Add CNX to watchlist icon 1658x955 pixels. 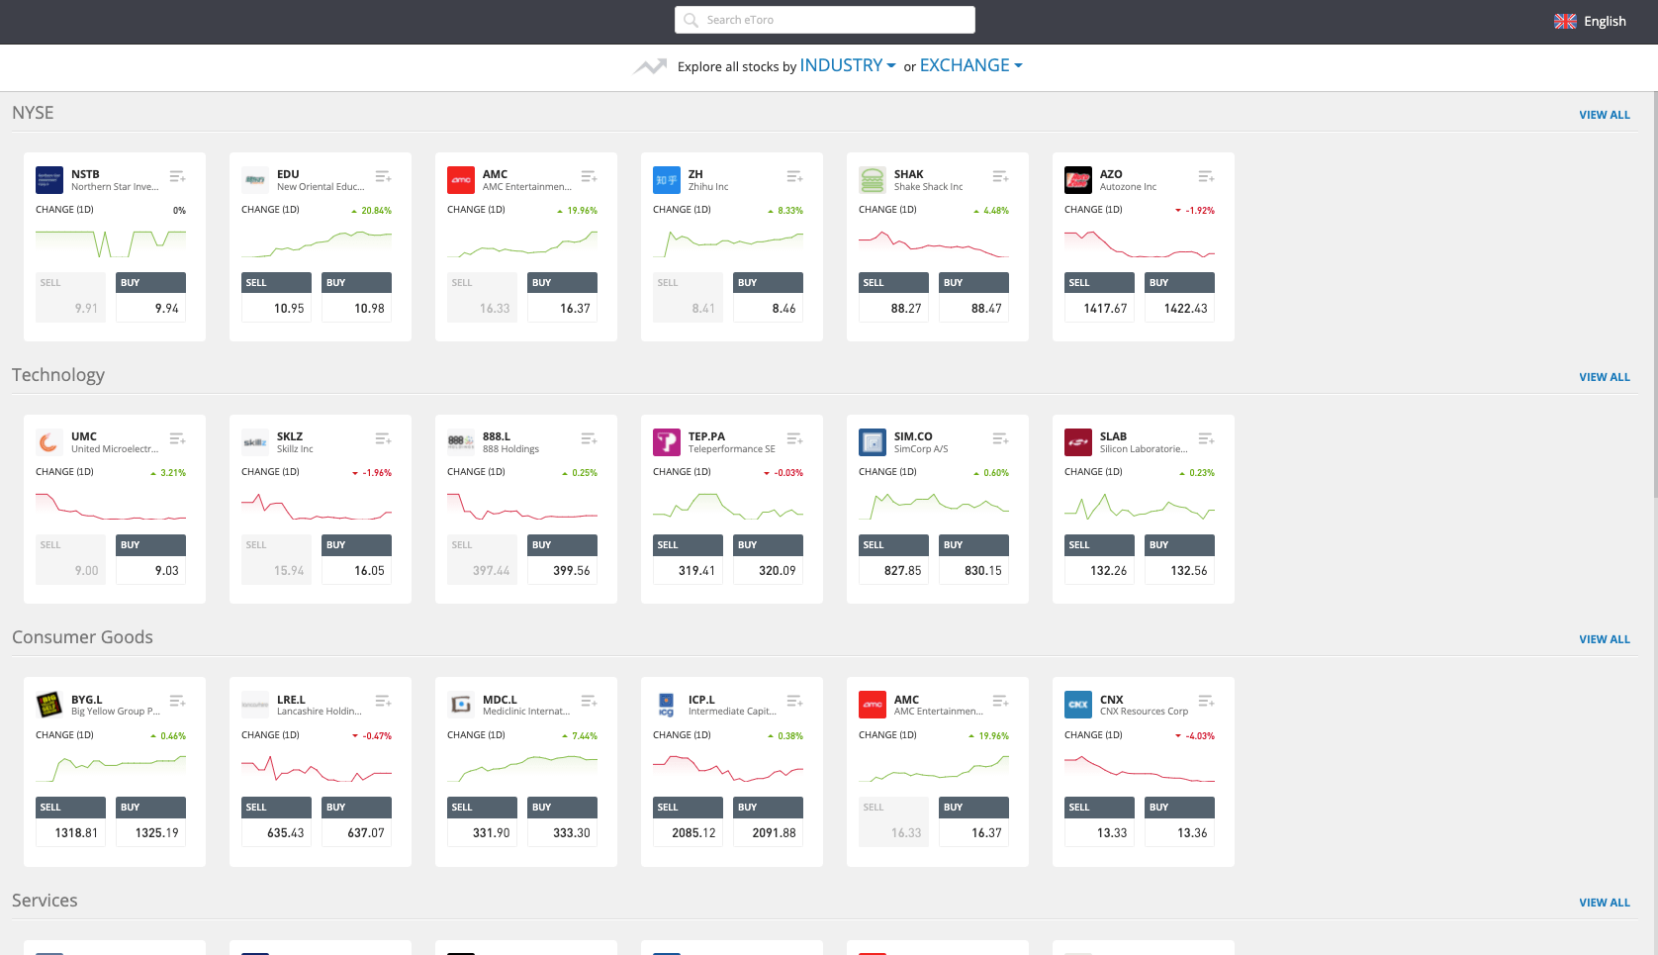pyautogui.click(x=1206, y=701)
